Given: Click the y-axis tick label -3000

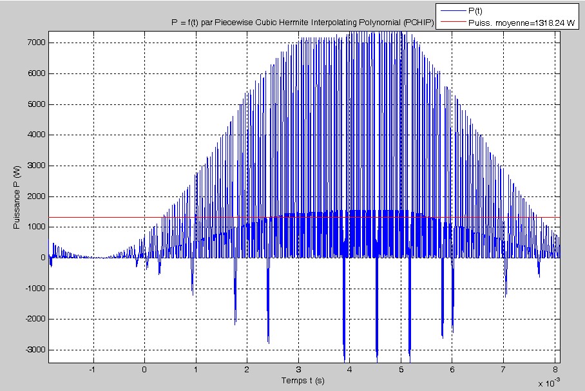Looking at the screenshot, I should (x=35, y=350).
